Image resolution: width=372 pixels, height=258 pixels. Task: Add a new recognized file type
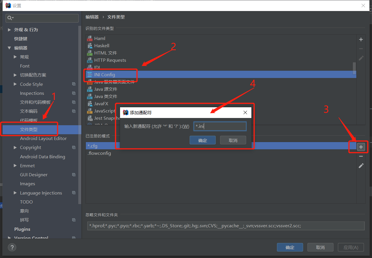click(x=361, y=39)
